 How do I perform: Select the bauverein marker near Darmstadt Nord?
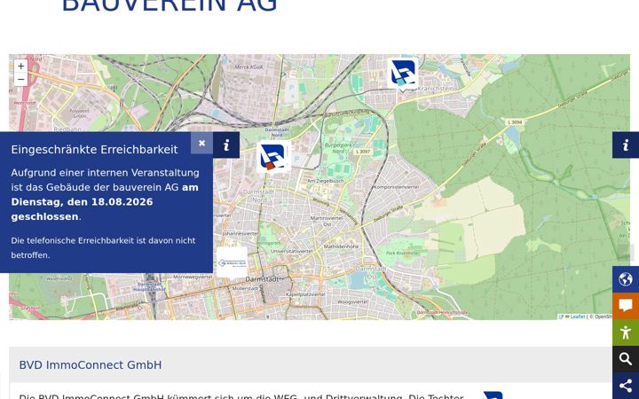pyautogui.click(x=273, y=157)
